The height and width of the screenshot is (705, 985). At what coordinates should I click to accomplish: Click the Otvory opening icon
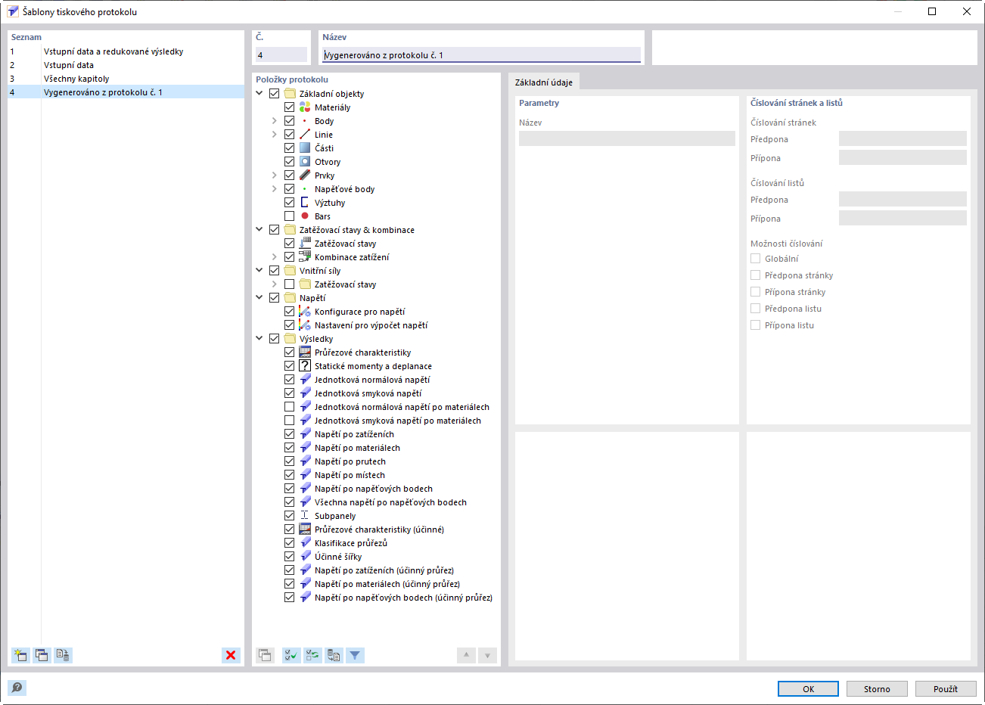pyautogui.click(x=305, y=162)
